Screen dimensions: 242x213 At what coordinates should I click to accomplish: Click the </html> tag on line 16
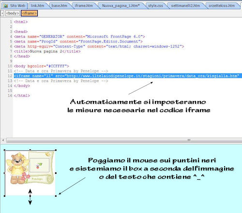click(x=22, y=96)
